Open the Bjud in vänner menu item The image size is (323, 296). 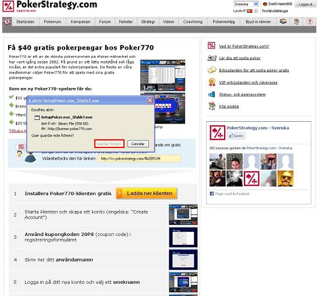click(x=258, y=22)
